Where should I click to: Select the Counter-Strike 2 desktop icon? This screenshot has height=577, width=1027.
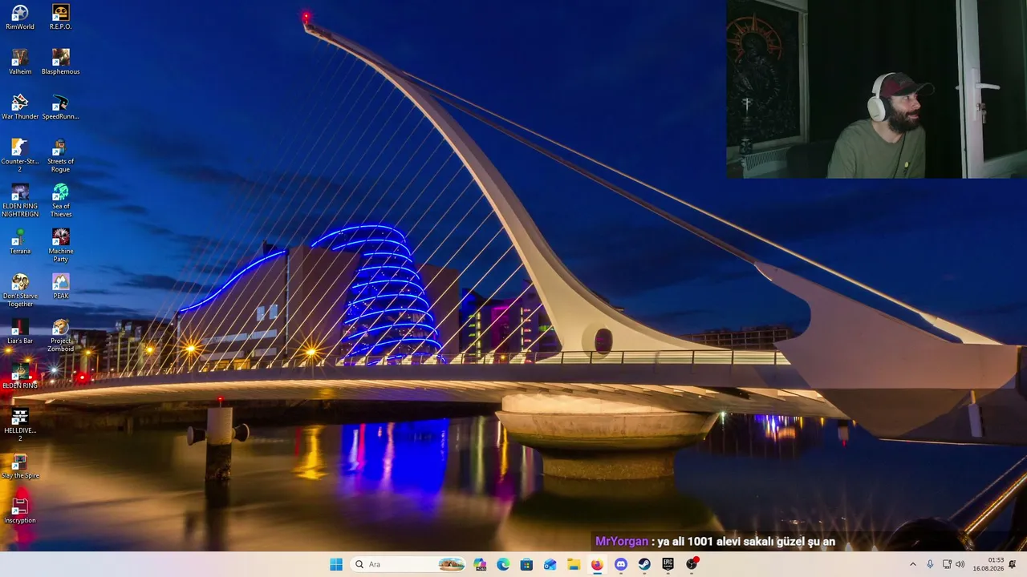pyautogui.click(x=20, y=155)
